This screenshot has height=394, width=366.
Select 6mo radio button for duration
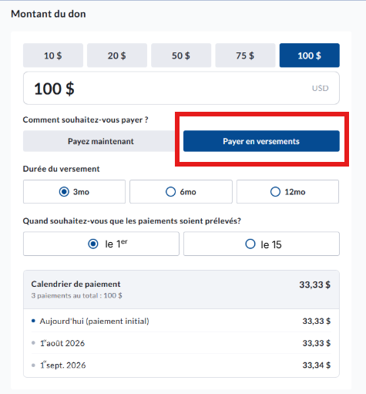click(181, 192)
